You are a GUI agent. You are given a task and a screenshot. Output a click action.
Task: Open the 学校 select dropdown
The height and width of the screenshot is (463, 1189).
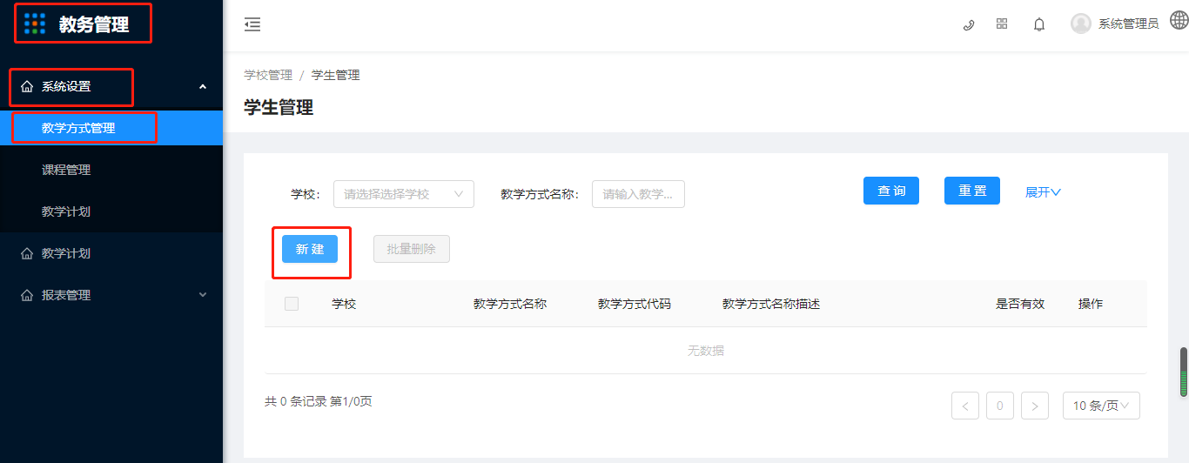pyautogui.click(x=404, y=194)
